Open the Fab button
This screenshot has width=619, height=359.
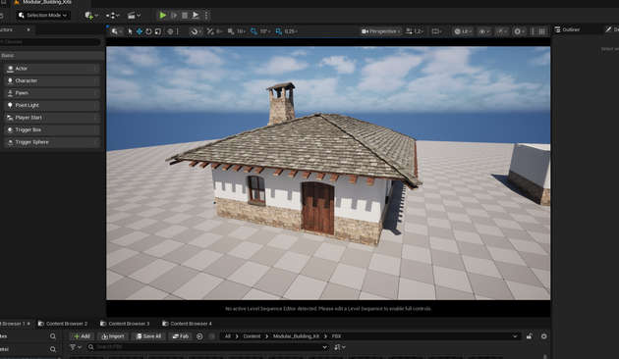[181, 336]
